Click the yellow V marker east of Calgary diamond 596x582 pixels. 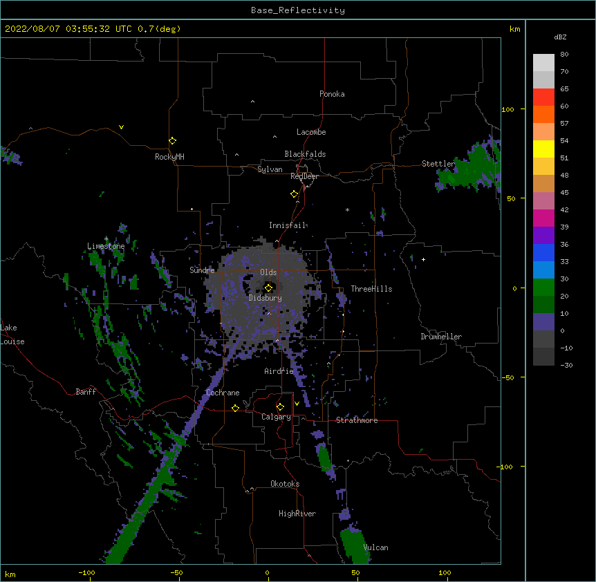click(x=297, y=404)
